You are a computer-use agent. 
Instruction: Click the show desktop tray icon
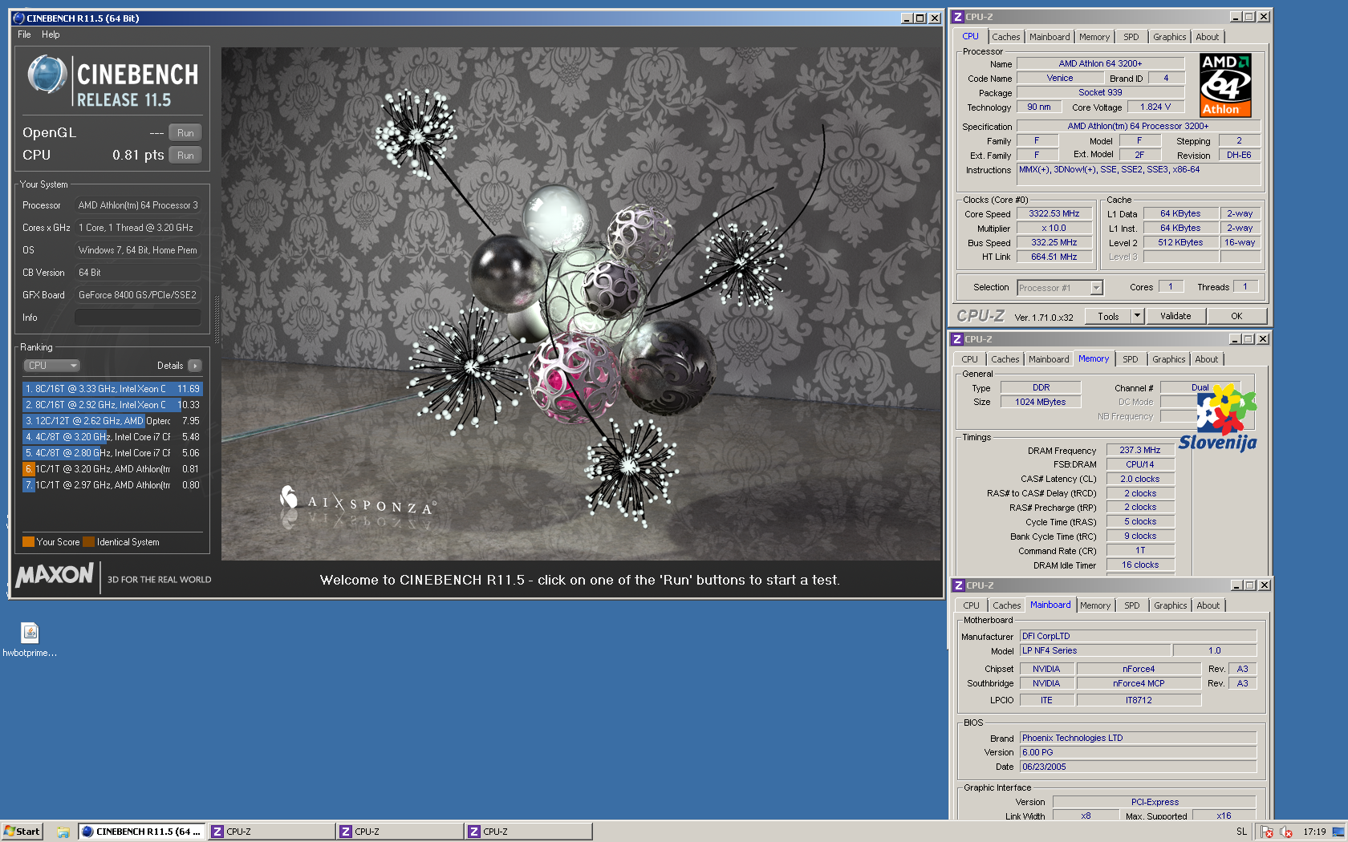coord(1338,832)
